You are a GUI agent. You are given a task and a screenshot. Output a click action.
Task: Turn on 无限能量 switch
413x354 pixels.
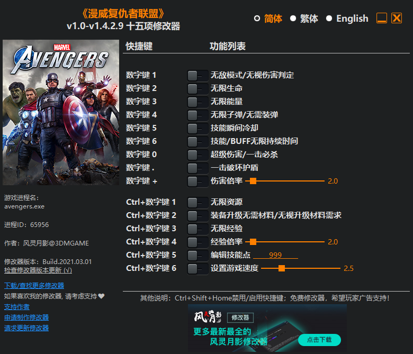coord(197,102)
